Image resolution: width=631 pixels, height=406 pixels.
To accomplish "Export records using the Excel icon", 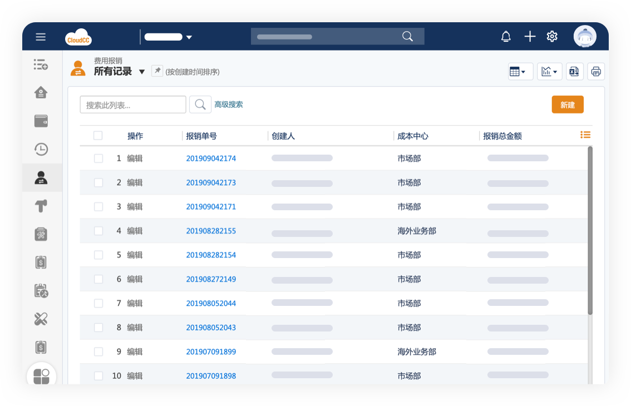I will tap(574, 71).
